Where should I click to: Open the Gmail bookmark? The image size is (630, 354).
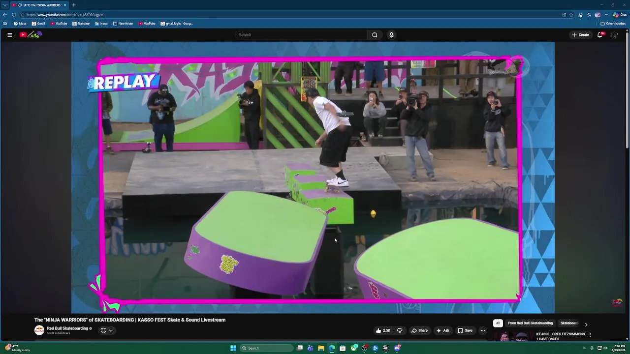click(38, 24)
